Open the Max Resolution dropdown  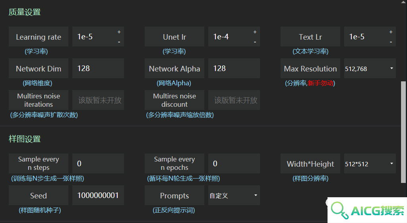(x=370, y=68)
